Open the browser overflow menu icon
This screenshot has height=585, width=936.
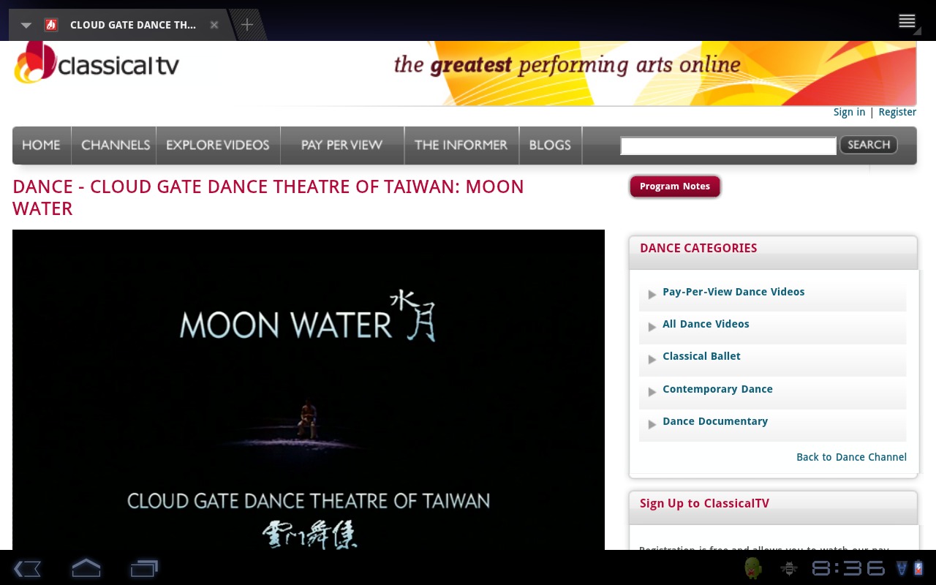point(907,21)
